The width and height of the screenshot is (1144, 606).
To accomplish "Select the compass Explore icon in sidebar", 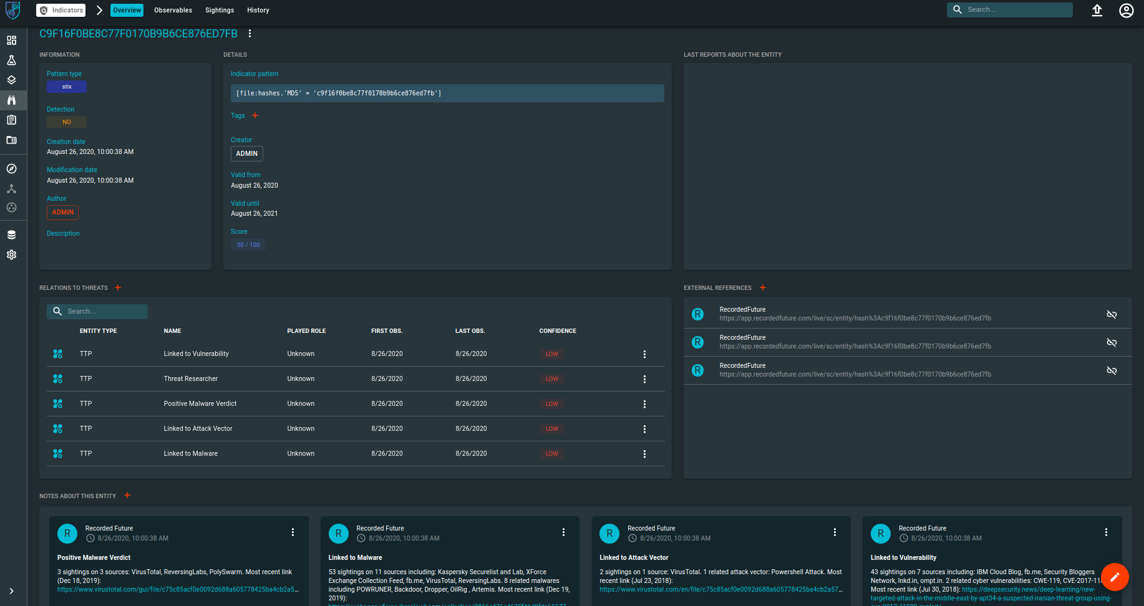I will [11, 168].
